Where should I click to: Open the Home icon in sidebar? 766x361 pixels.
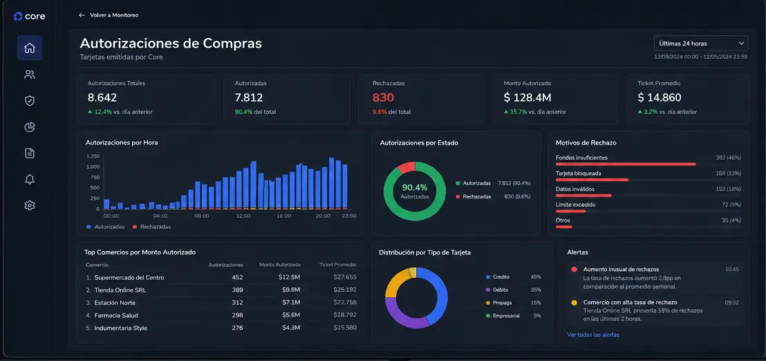[29, 48]
